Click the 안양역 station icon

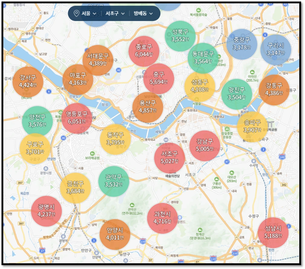[x=97, y=253]
